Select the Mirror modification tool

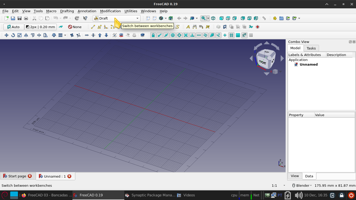point(26,35)
